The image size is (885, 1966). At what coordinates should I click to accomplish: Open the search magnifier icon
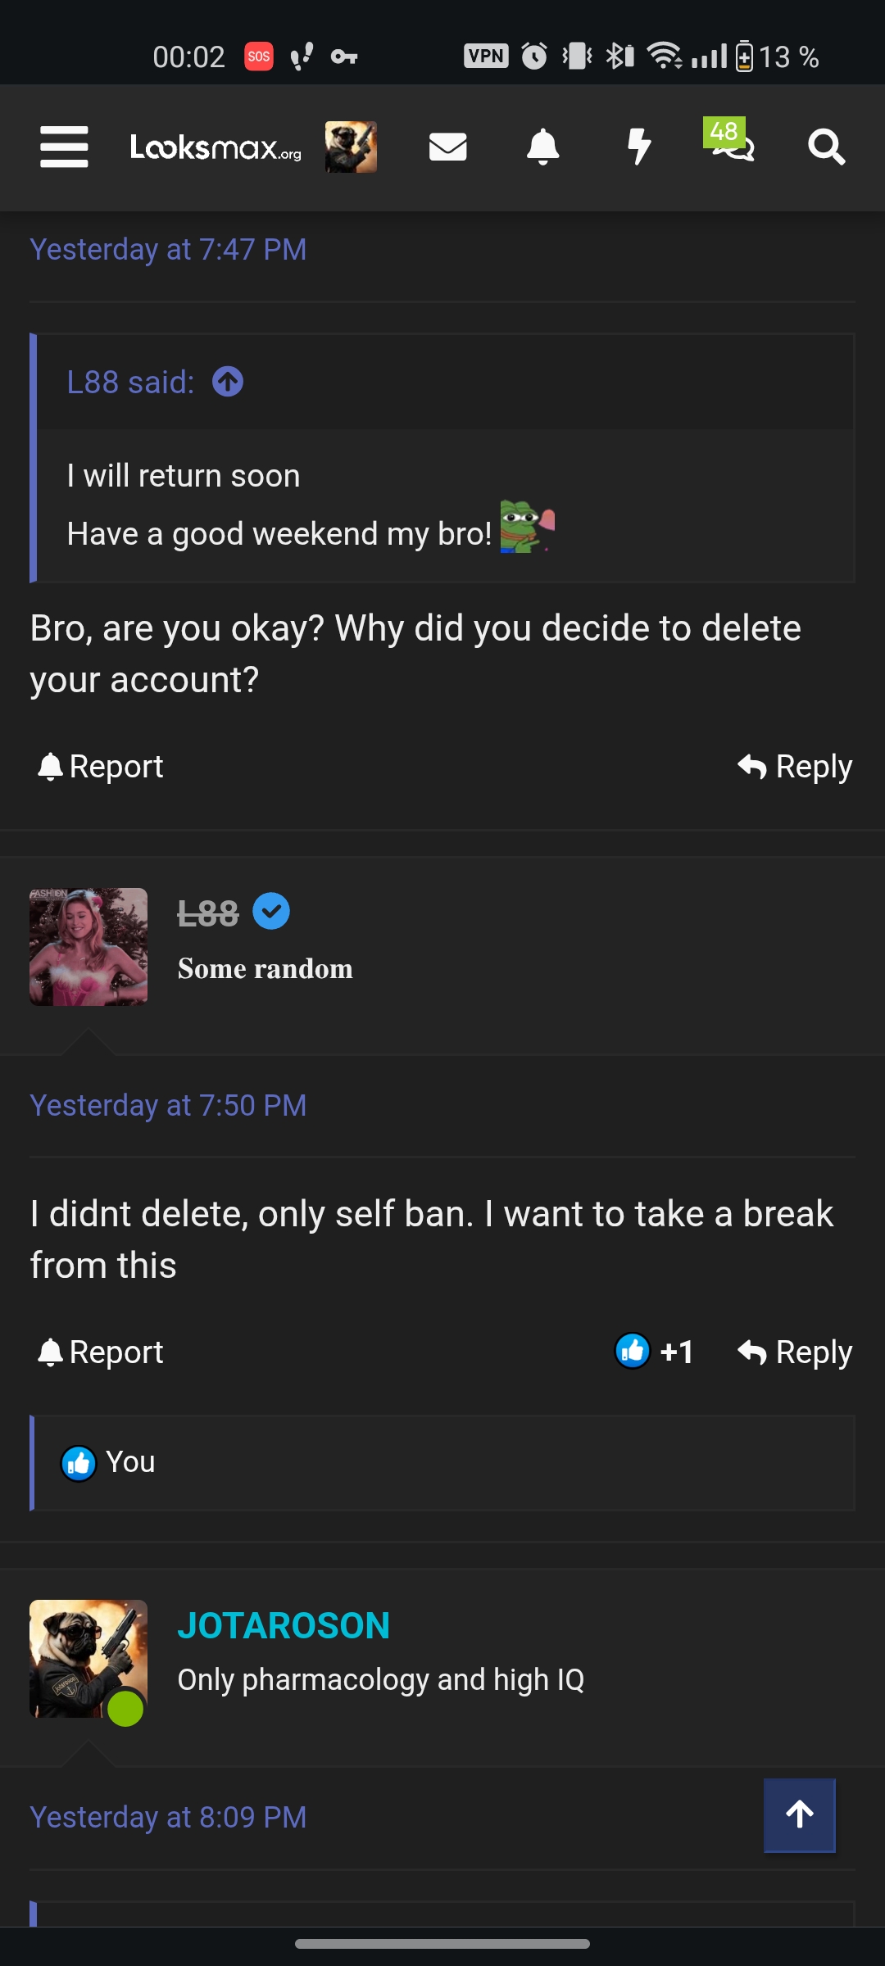coord(826,147)
